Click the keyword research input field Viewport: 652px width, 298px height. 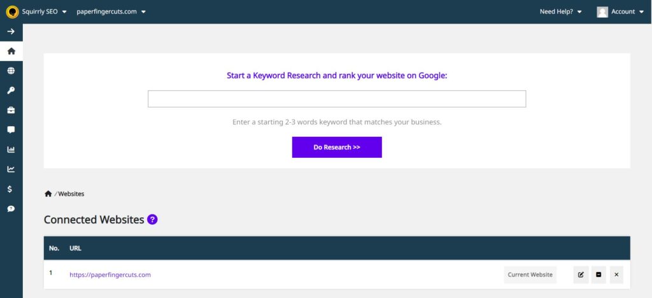pos(337,99)
